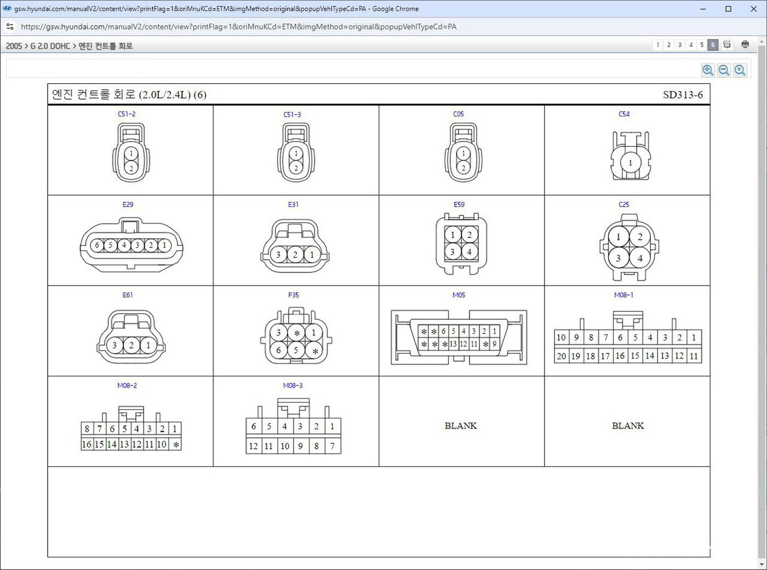Switch to page 3 of the diagram
767x570 pixels.
(679, 45)
